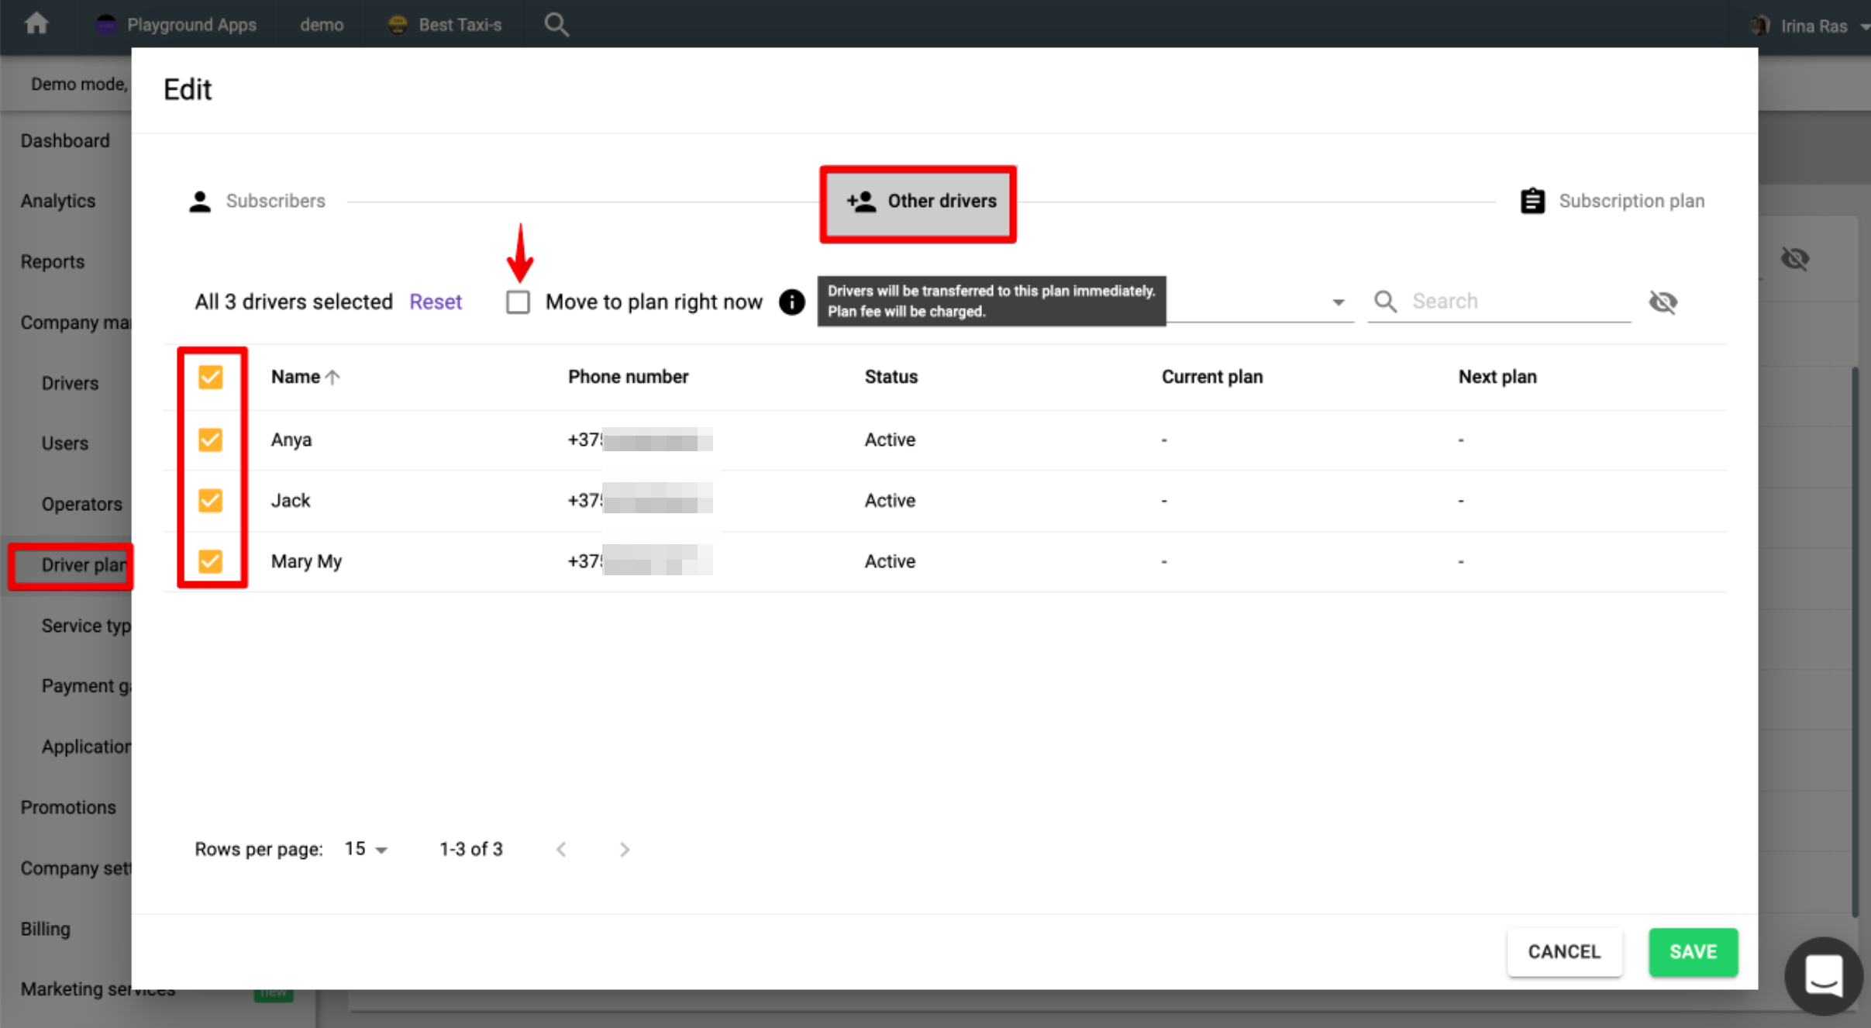The height and width of the screenshot is (1028, 1871).
Task: Open the chat support bubble icon
Action: (x=1824, y=975)
